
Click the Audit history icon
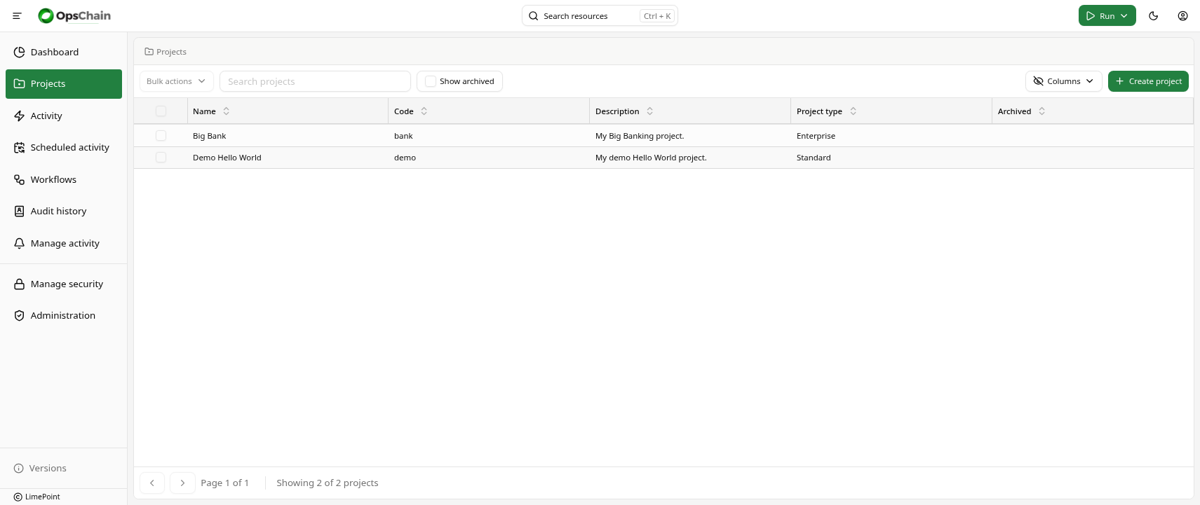(20, 211)
